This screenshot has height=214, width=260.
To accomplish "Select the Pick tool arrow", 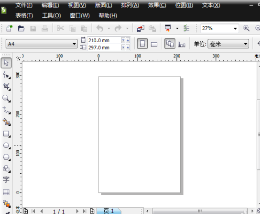I will 6,63.
